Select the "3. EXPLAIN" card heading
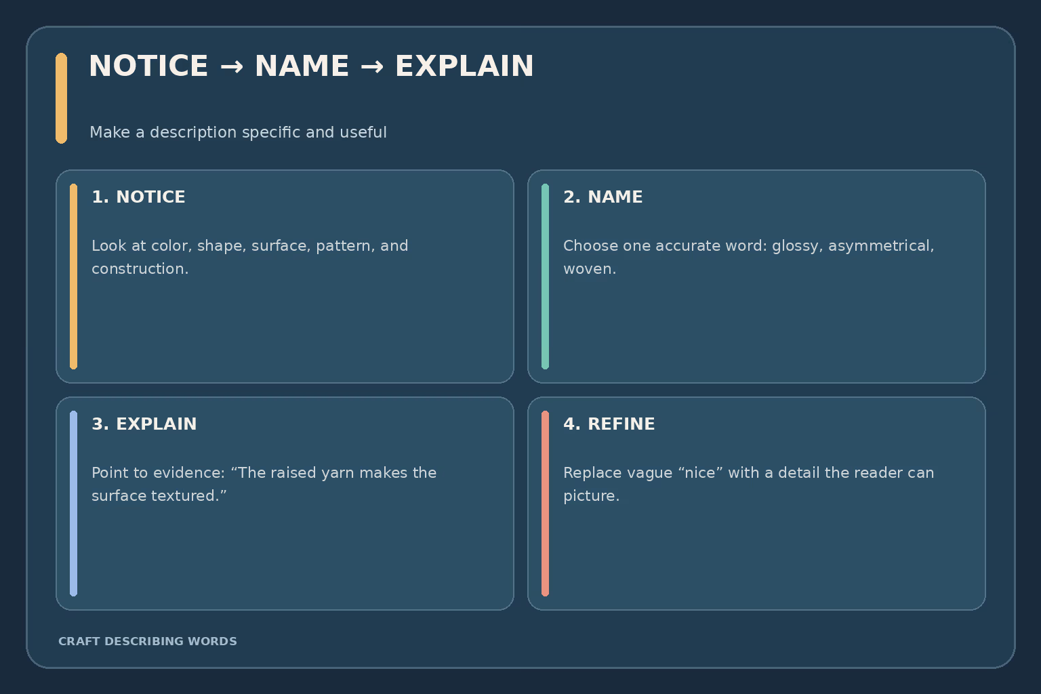Screen dimensions: 1041x694 click(x=144, y=424)
